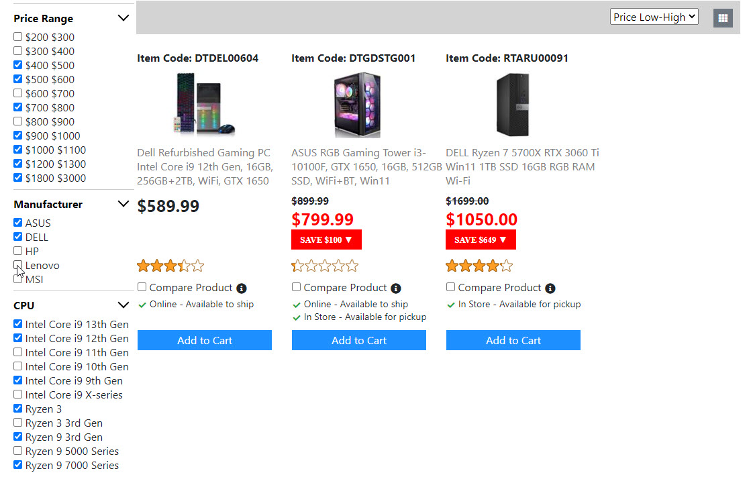Uncheck the $400 $500 price range
749x477 pixels.
pos(18,65)
